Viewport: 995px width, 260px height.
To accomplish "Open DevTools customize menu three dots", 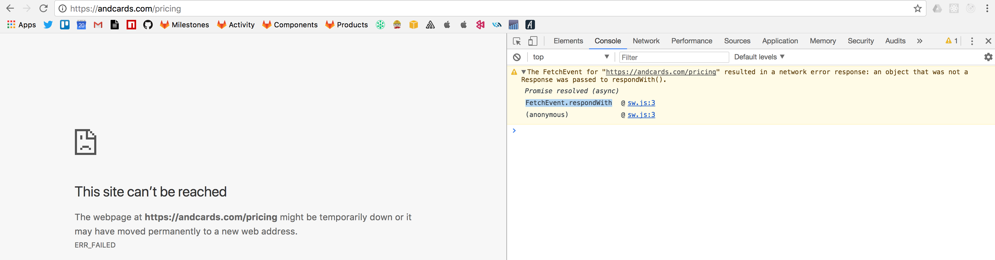I will pos(972,41).
